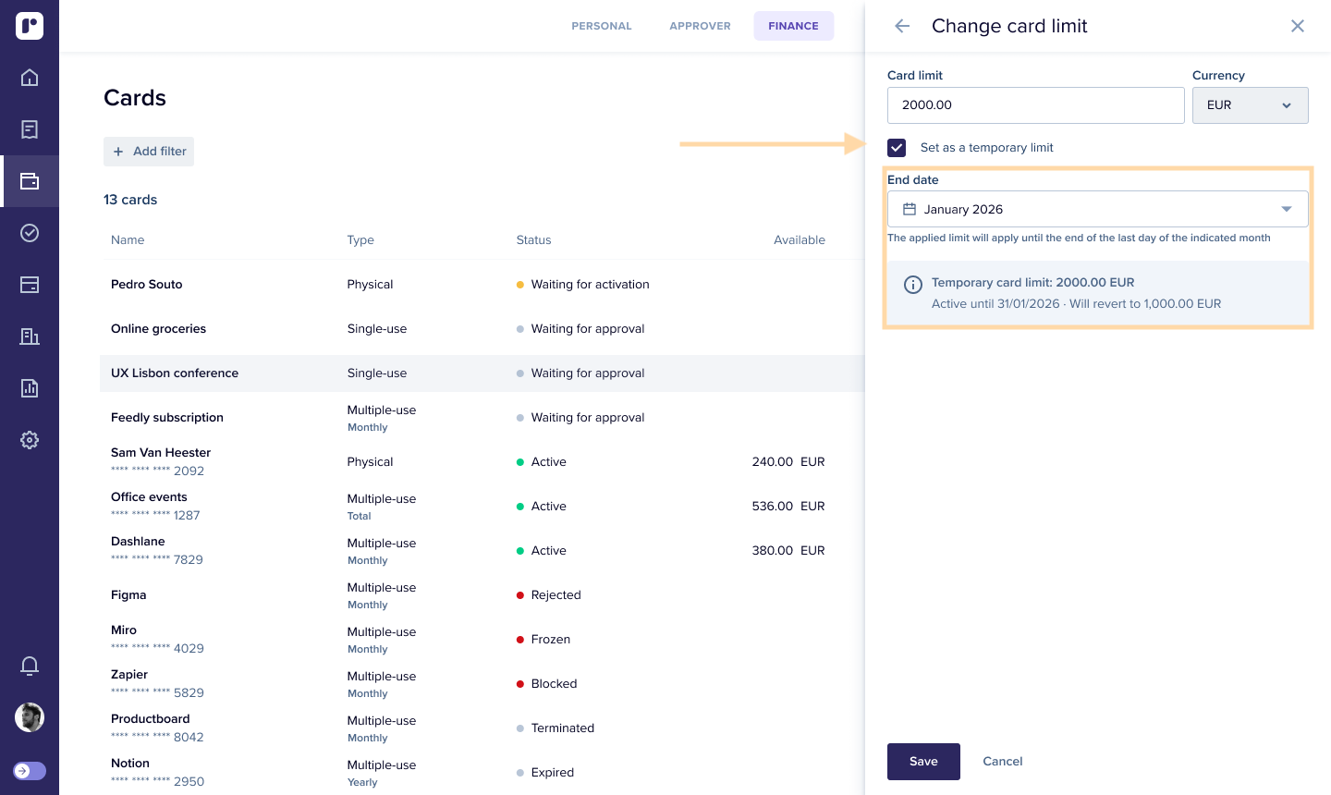Switch to the Approver tab
This screenshot has height=795, width=1331.
pos(700,26)
